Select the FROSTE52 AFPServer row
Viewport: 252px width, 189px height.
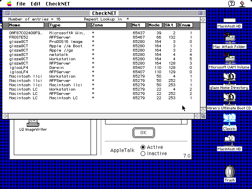[x=101, y=37]
